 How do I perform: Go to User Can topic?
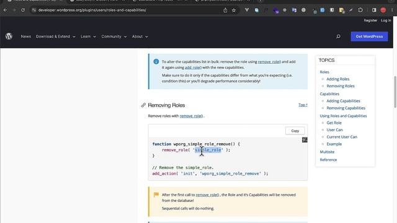point(334,130)
